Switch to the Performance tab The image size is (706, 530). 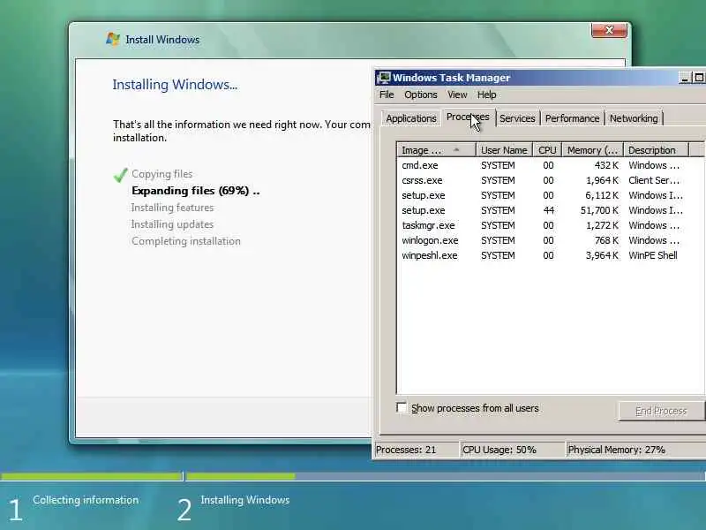(572, 118)
